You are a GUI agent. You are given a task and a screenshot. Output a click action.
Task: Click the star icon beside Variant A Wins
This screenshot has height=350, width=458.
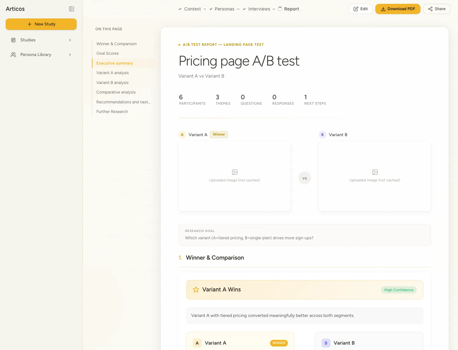(196, 290)
